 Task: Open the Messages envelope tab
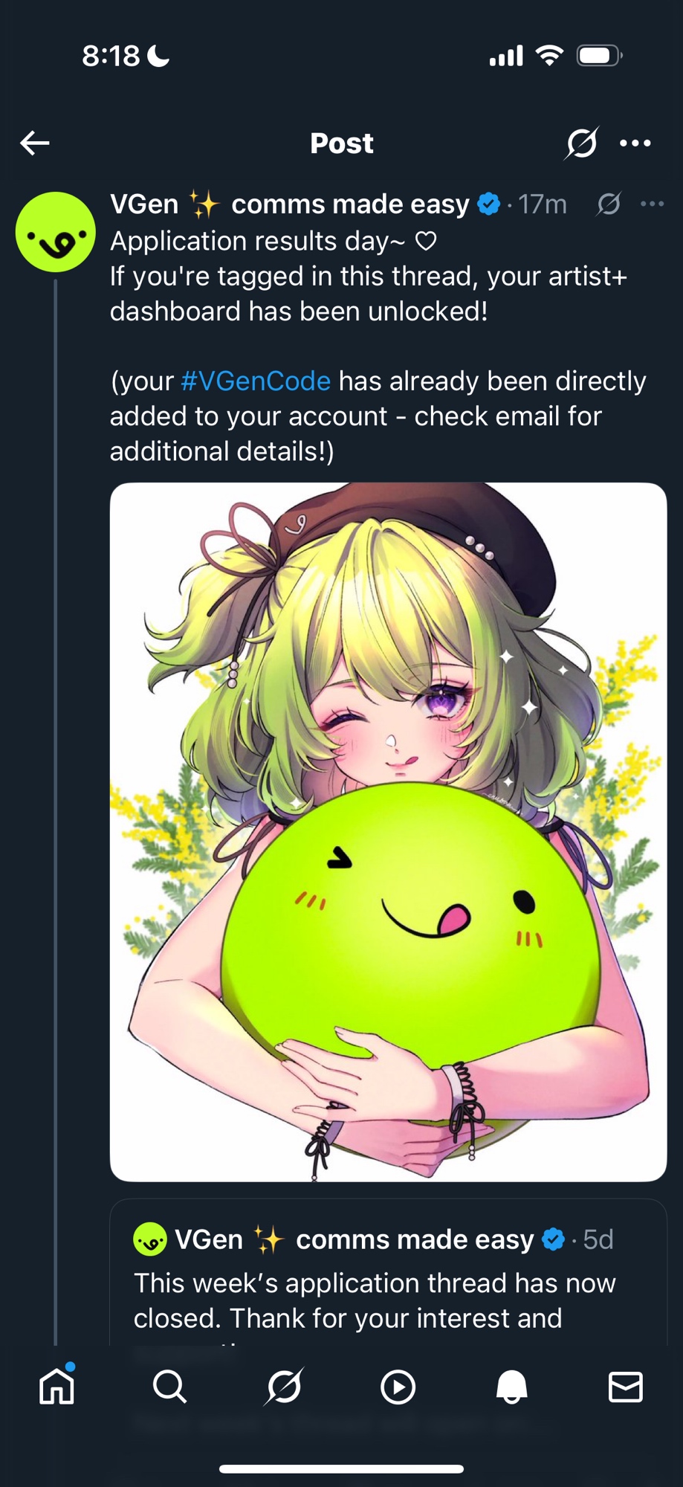click(x=625, y=1387)
